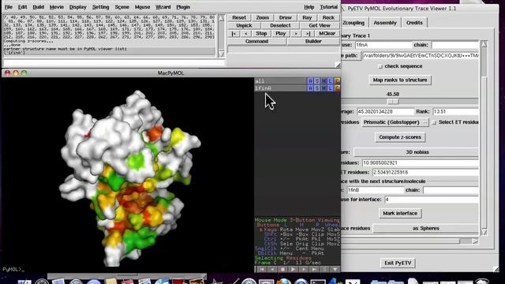Click the 'Mark interface' button
The image size is (505, 284).
tap(400, 213)
